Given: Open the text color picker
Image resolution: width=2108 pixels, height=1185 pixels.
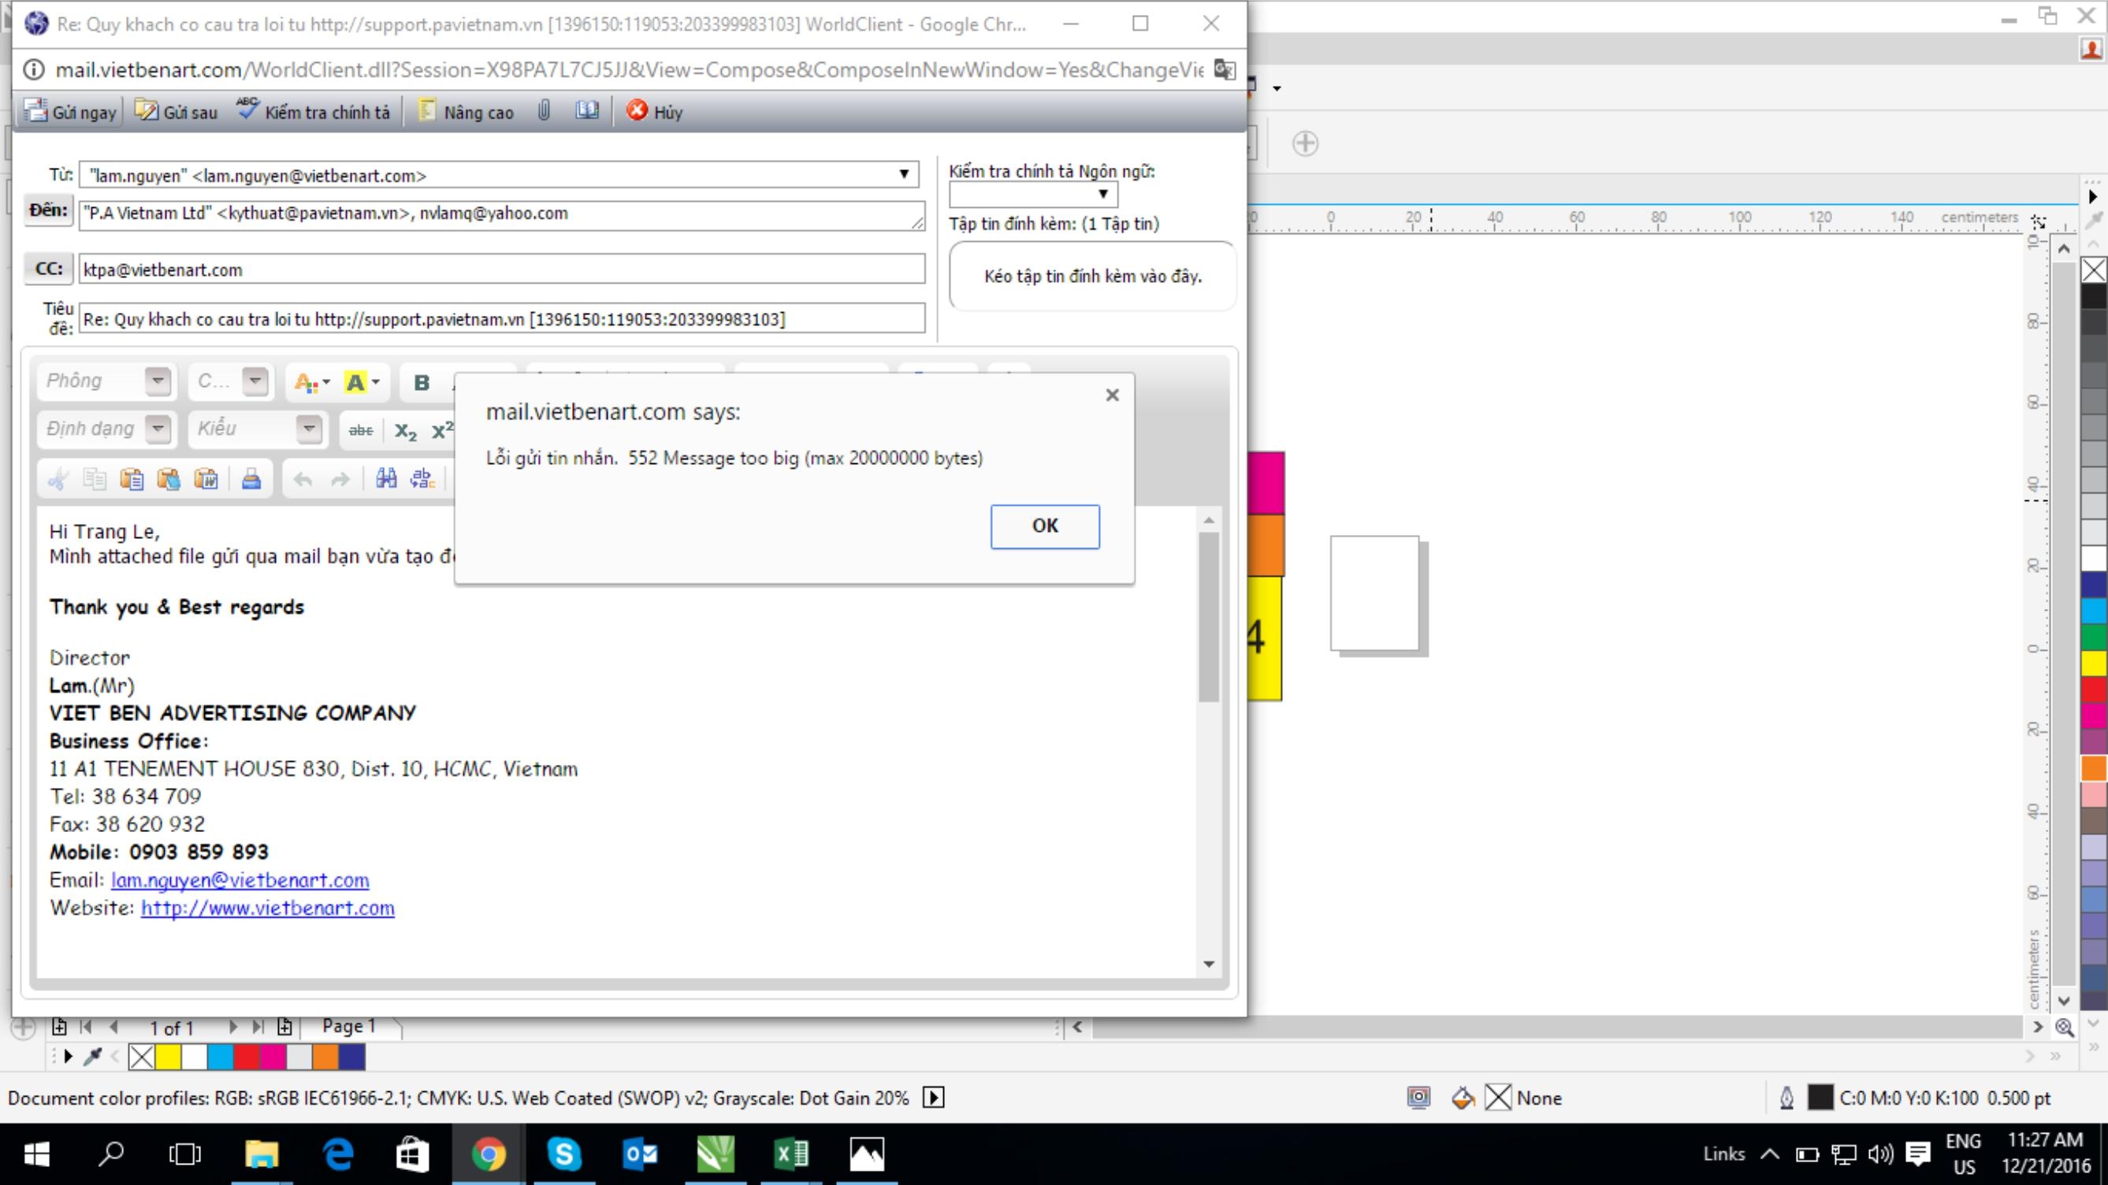Looking at the screenshot, I should coord(312,382).
